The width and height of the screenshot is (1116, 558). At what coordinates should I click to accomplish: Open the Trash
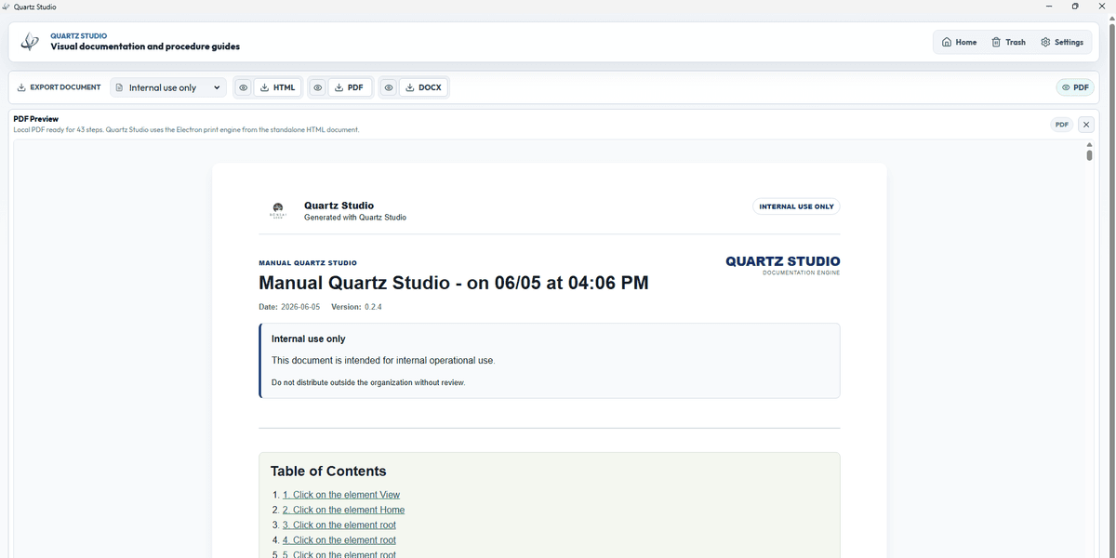[x=1008, y=42]
